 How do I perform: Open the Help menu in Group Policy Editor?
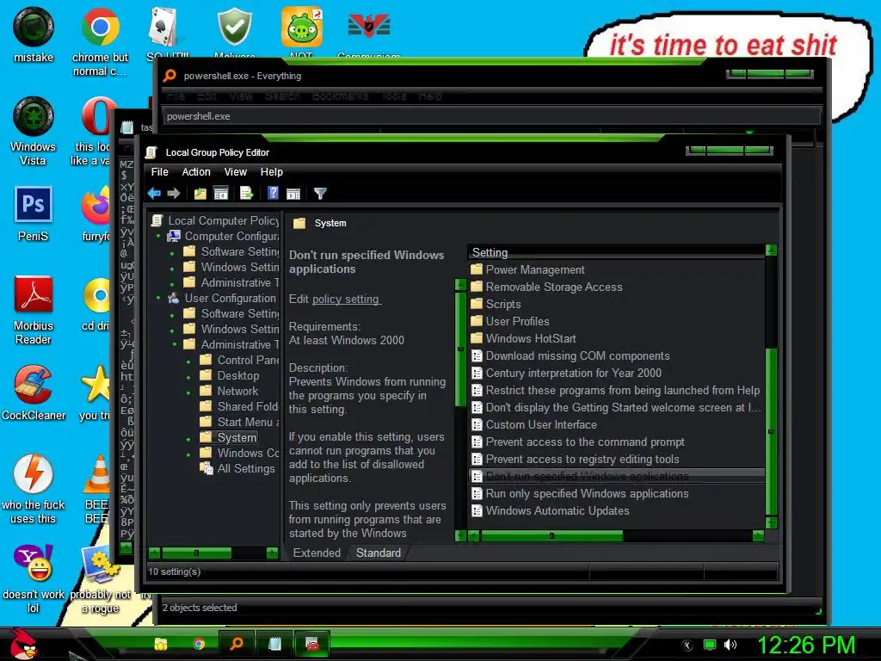(271, 172)
